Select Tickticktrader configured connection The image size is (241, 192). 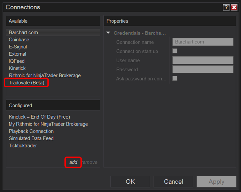[x=53, y=145]
